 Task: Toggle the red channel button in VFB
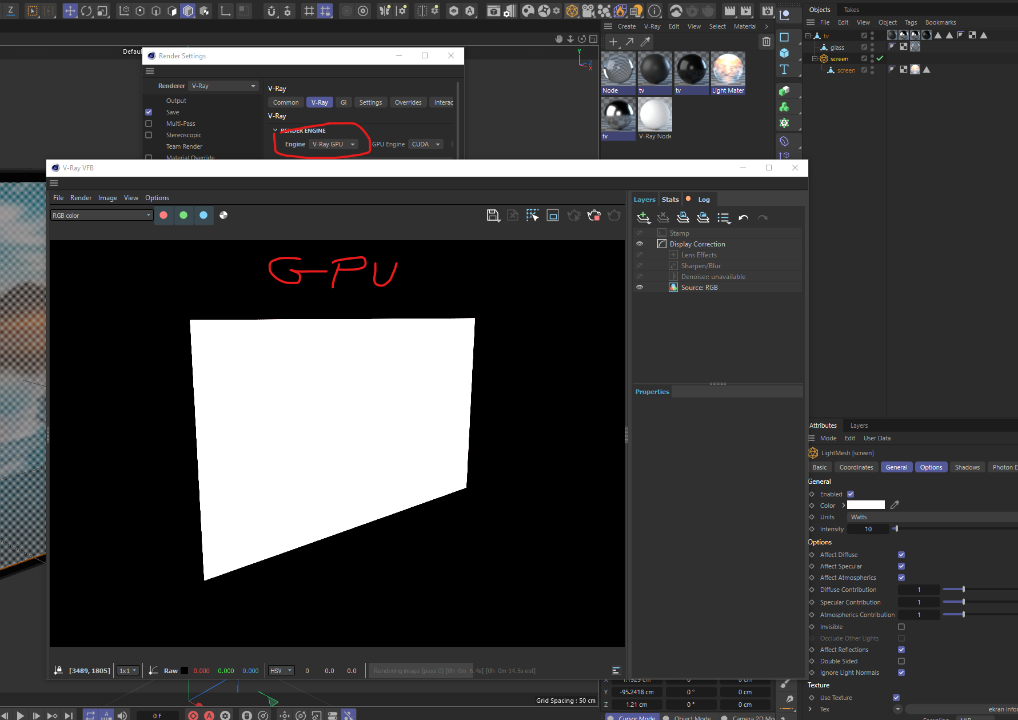(x=163, y=215)
